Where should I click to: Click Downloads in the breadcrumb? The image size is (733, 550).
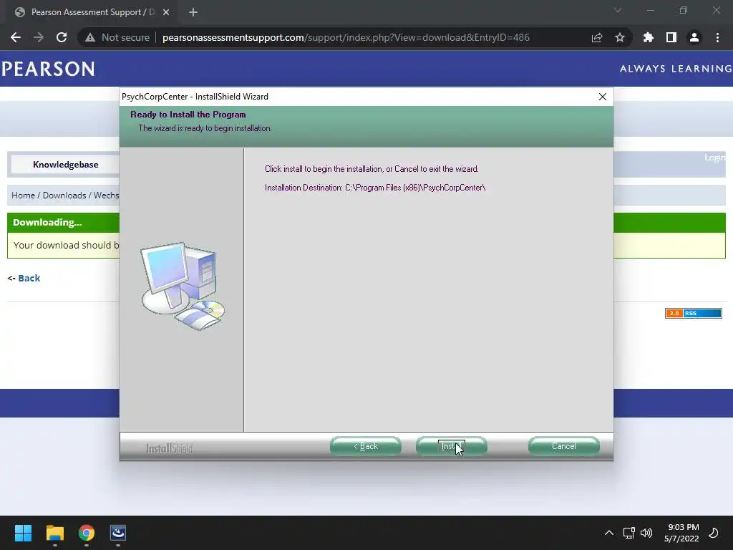pyautogui.click(x=64, y=195)
